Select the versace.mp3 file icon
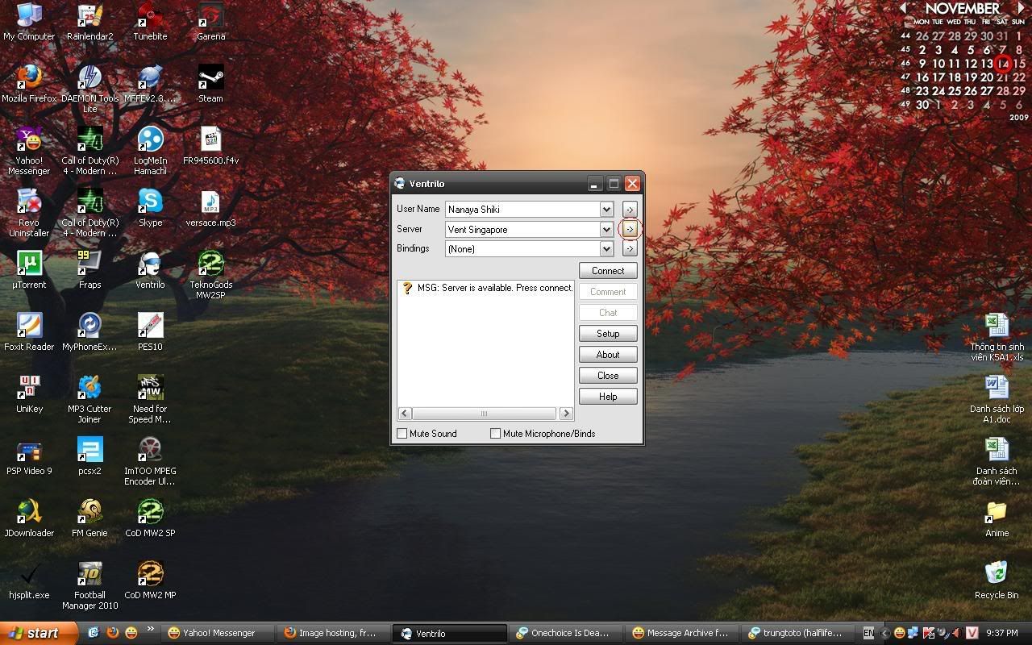This screenshot has height=645, width=1032. point(210,208)
